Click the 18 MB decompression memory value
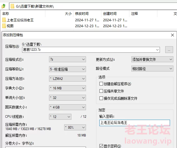 click(81, 135)
